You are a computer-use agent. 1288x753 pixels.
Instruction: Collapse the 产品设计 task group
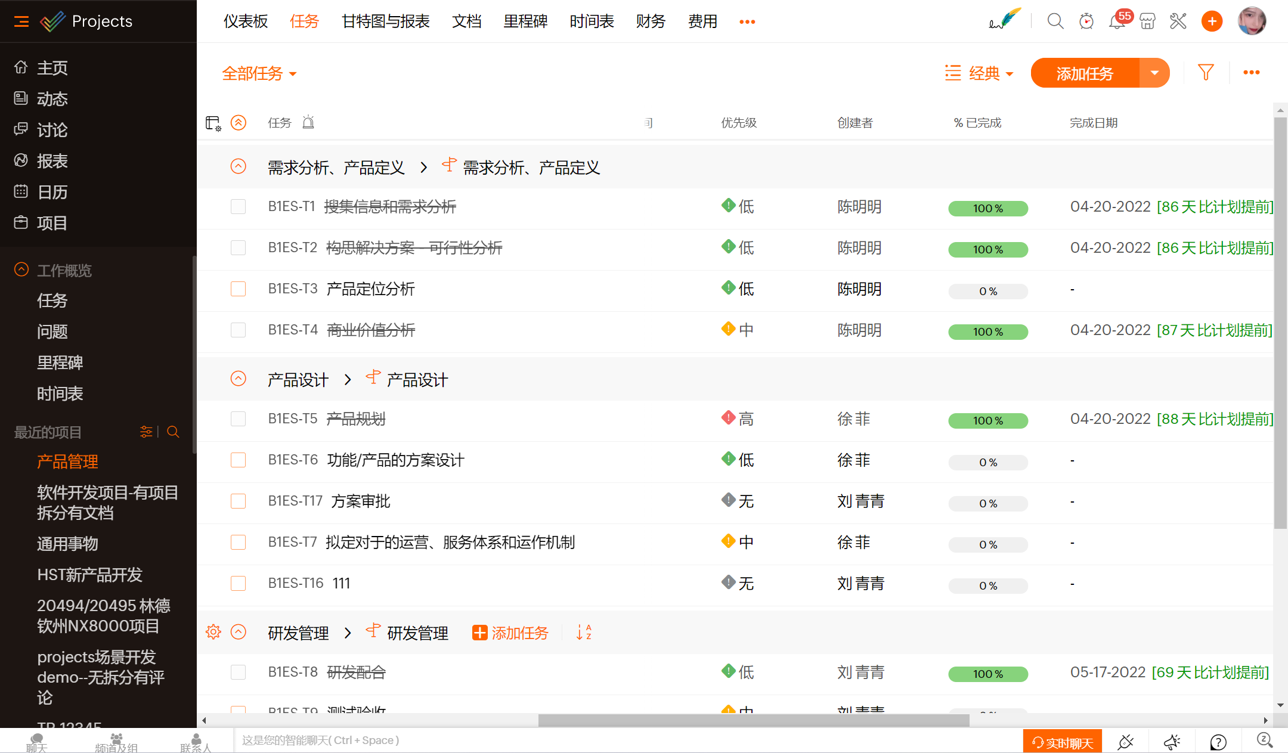(x=239, y=379)
